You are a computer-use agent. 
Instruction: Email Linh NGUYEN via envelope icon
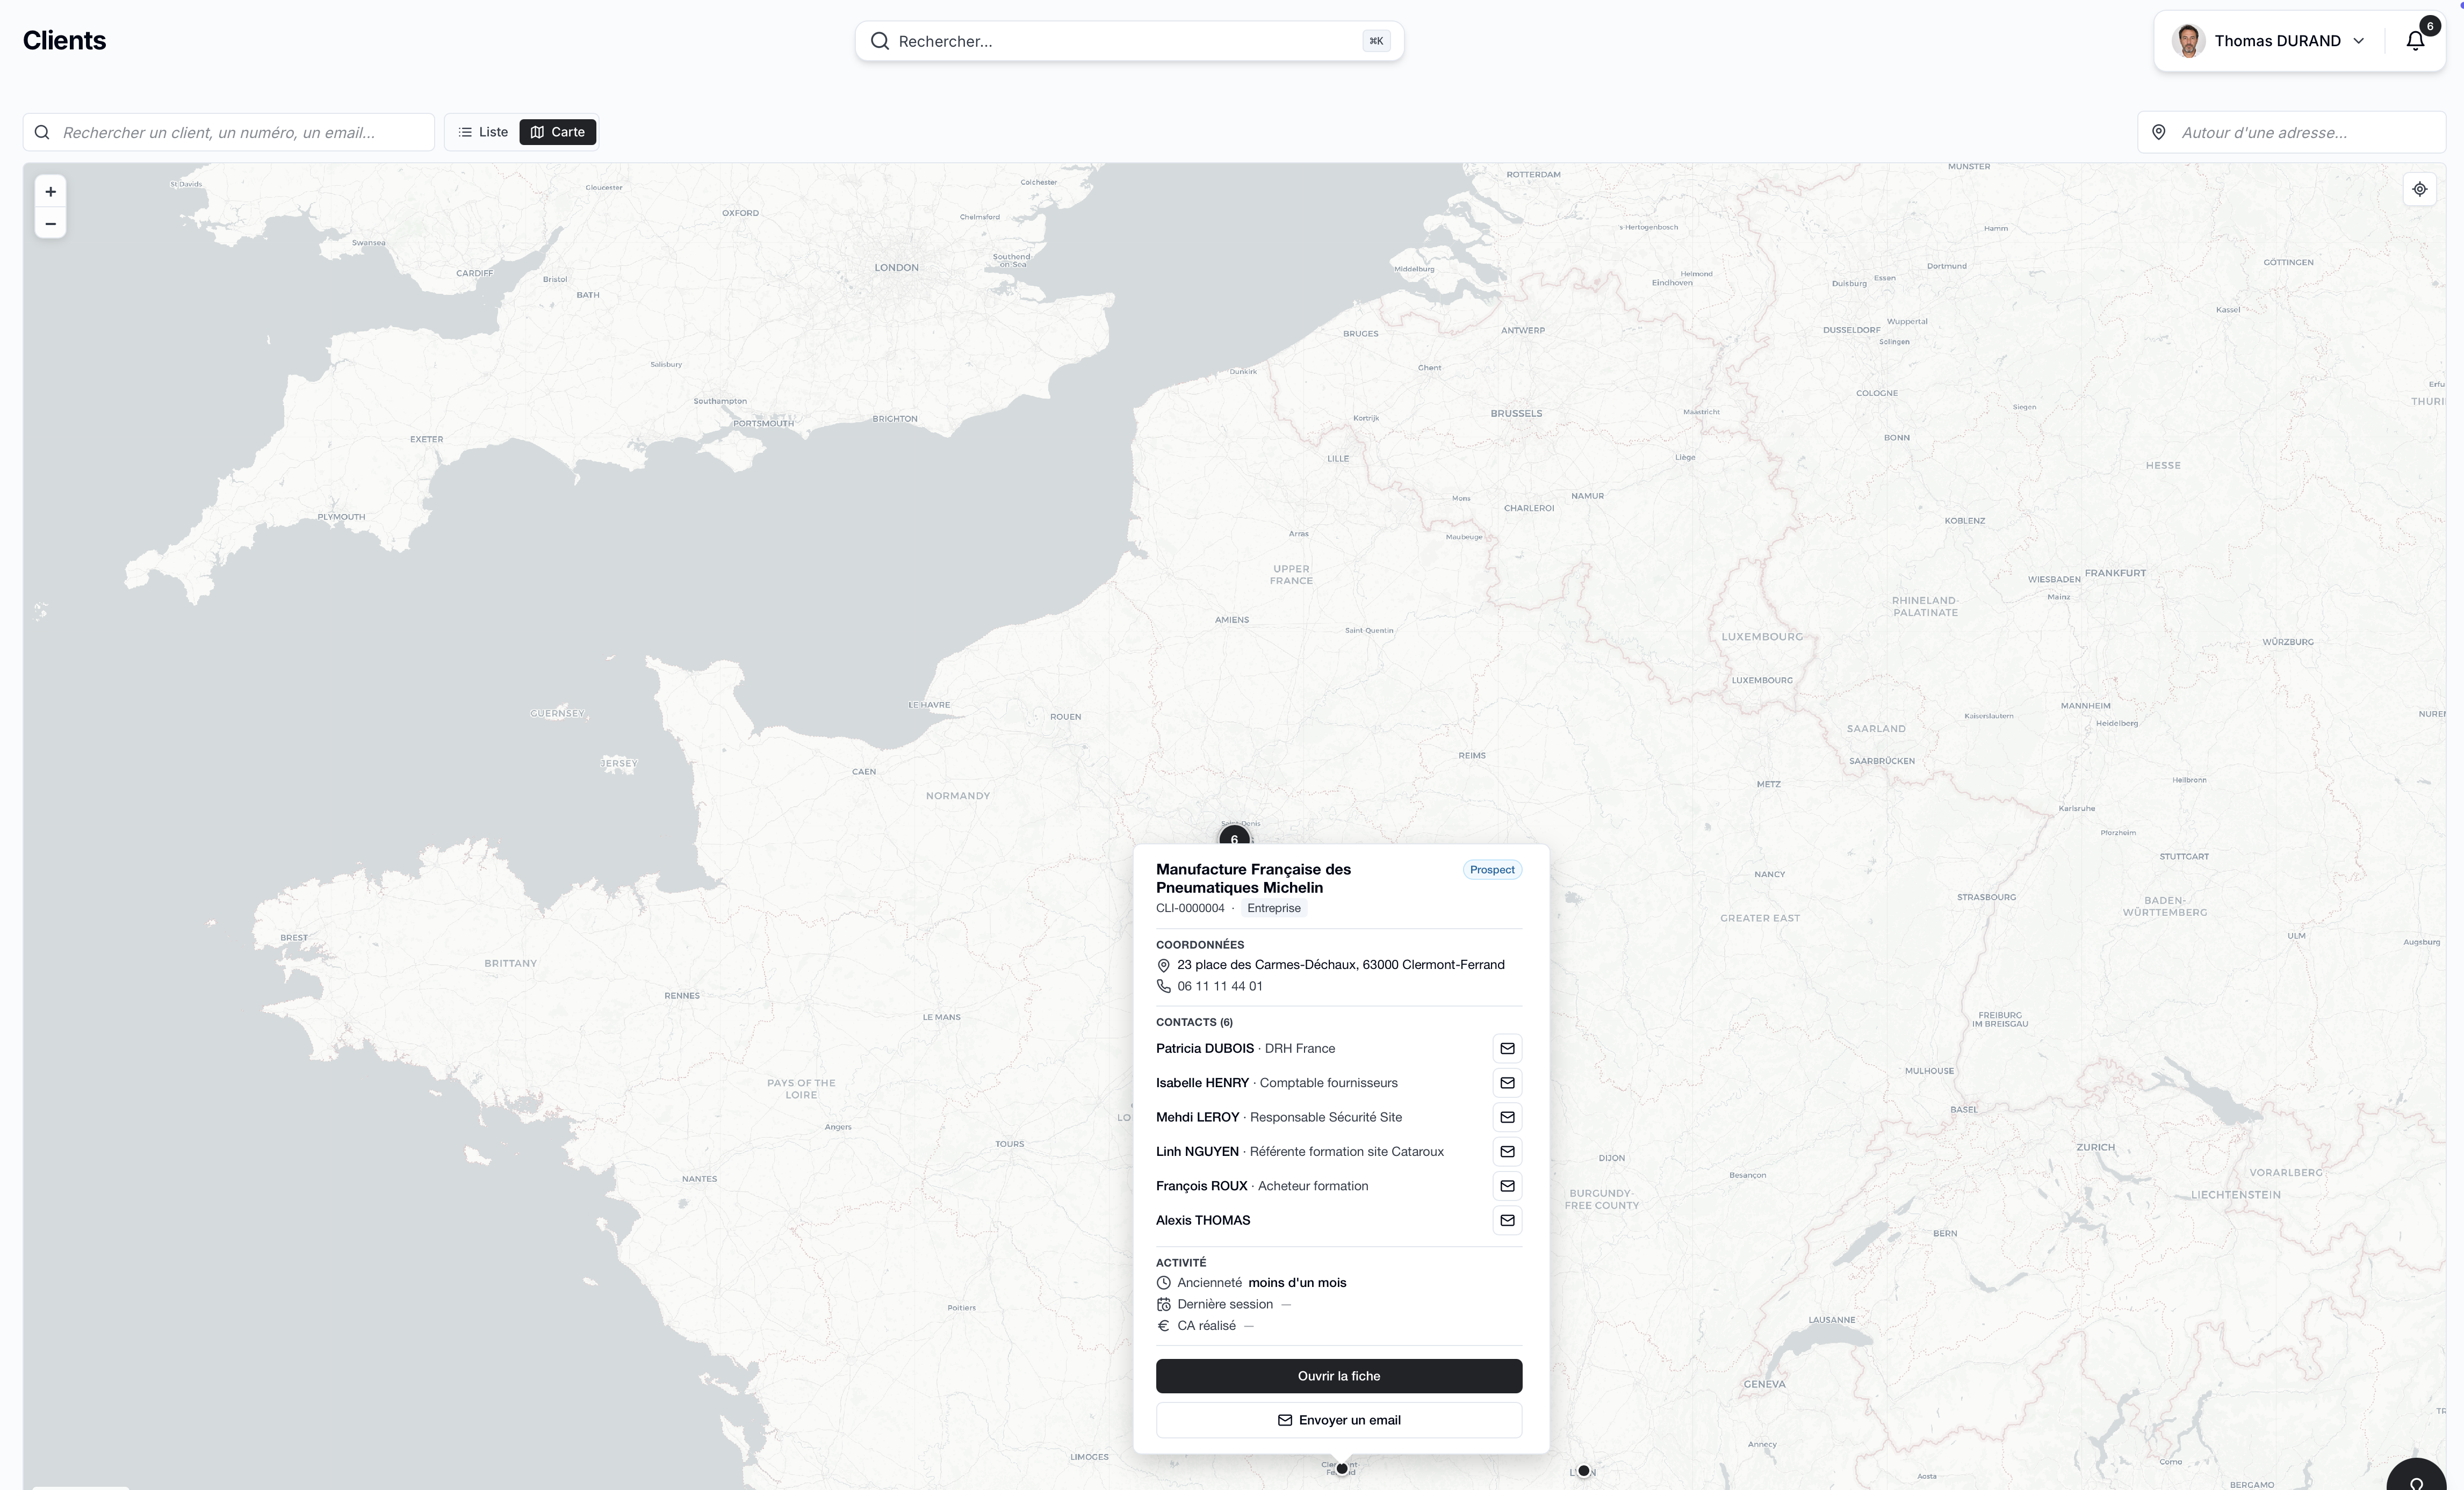click(x=1507, y=1151)
